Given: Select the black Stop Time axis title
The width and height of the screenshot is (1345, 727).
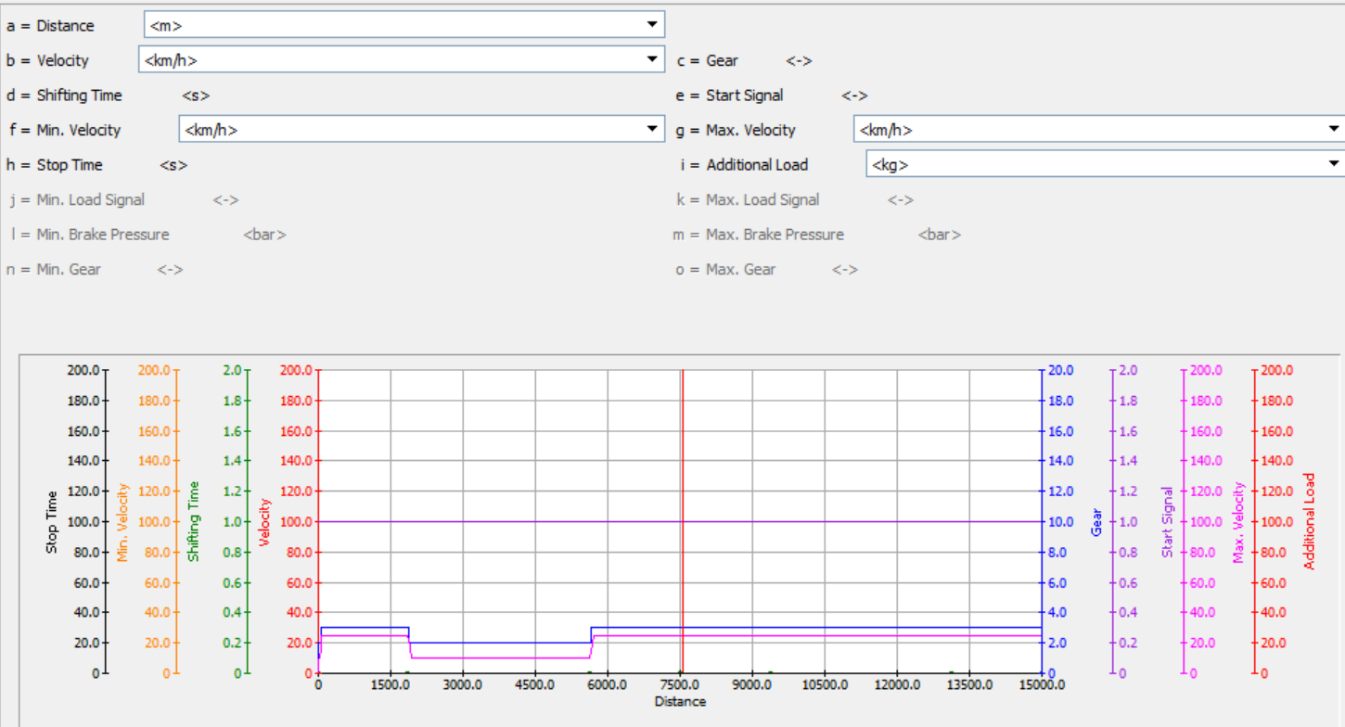Looking at the screenshot, I should point(52,522).
